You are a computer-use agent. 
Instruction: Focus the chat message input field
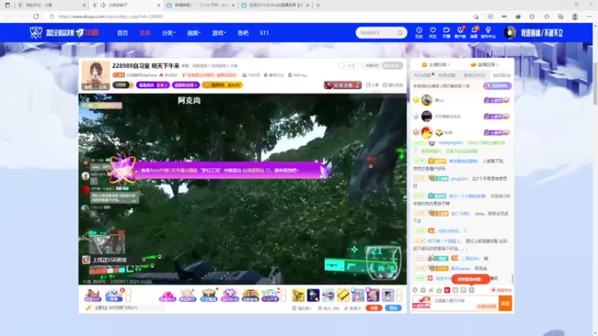pyautogui.click(x=465, y=303)
